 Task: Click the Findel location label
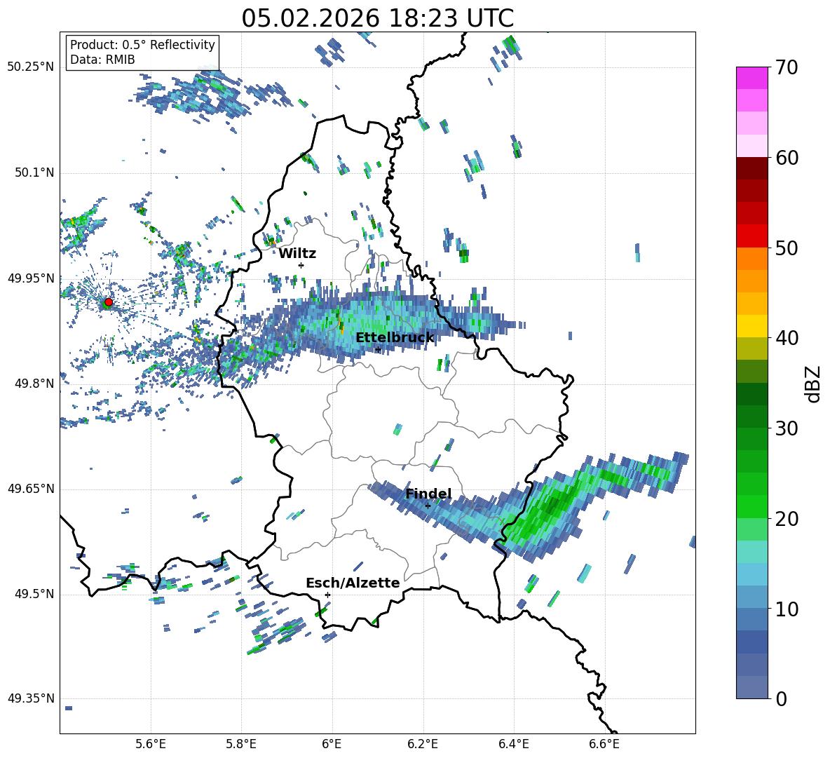pyautogui.click(x=428, y=494)
